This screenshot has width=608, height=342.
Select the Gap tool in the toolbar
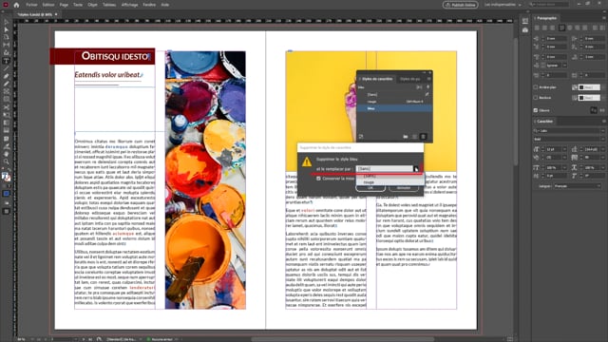[7, 46]
